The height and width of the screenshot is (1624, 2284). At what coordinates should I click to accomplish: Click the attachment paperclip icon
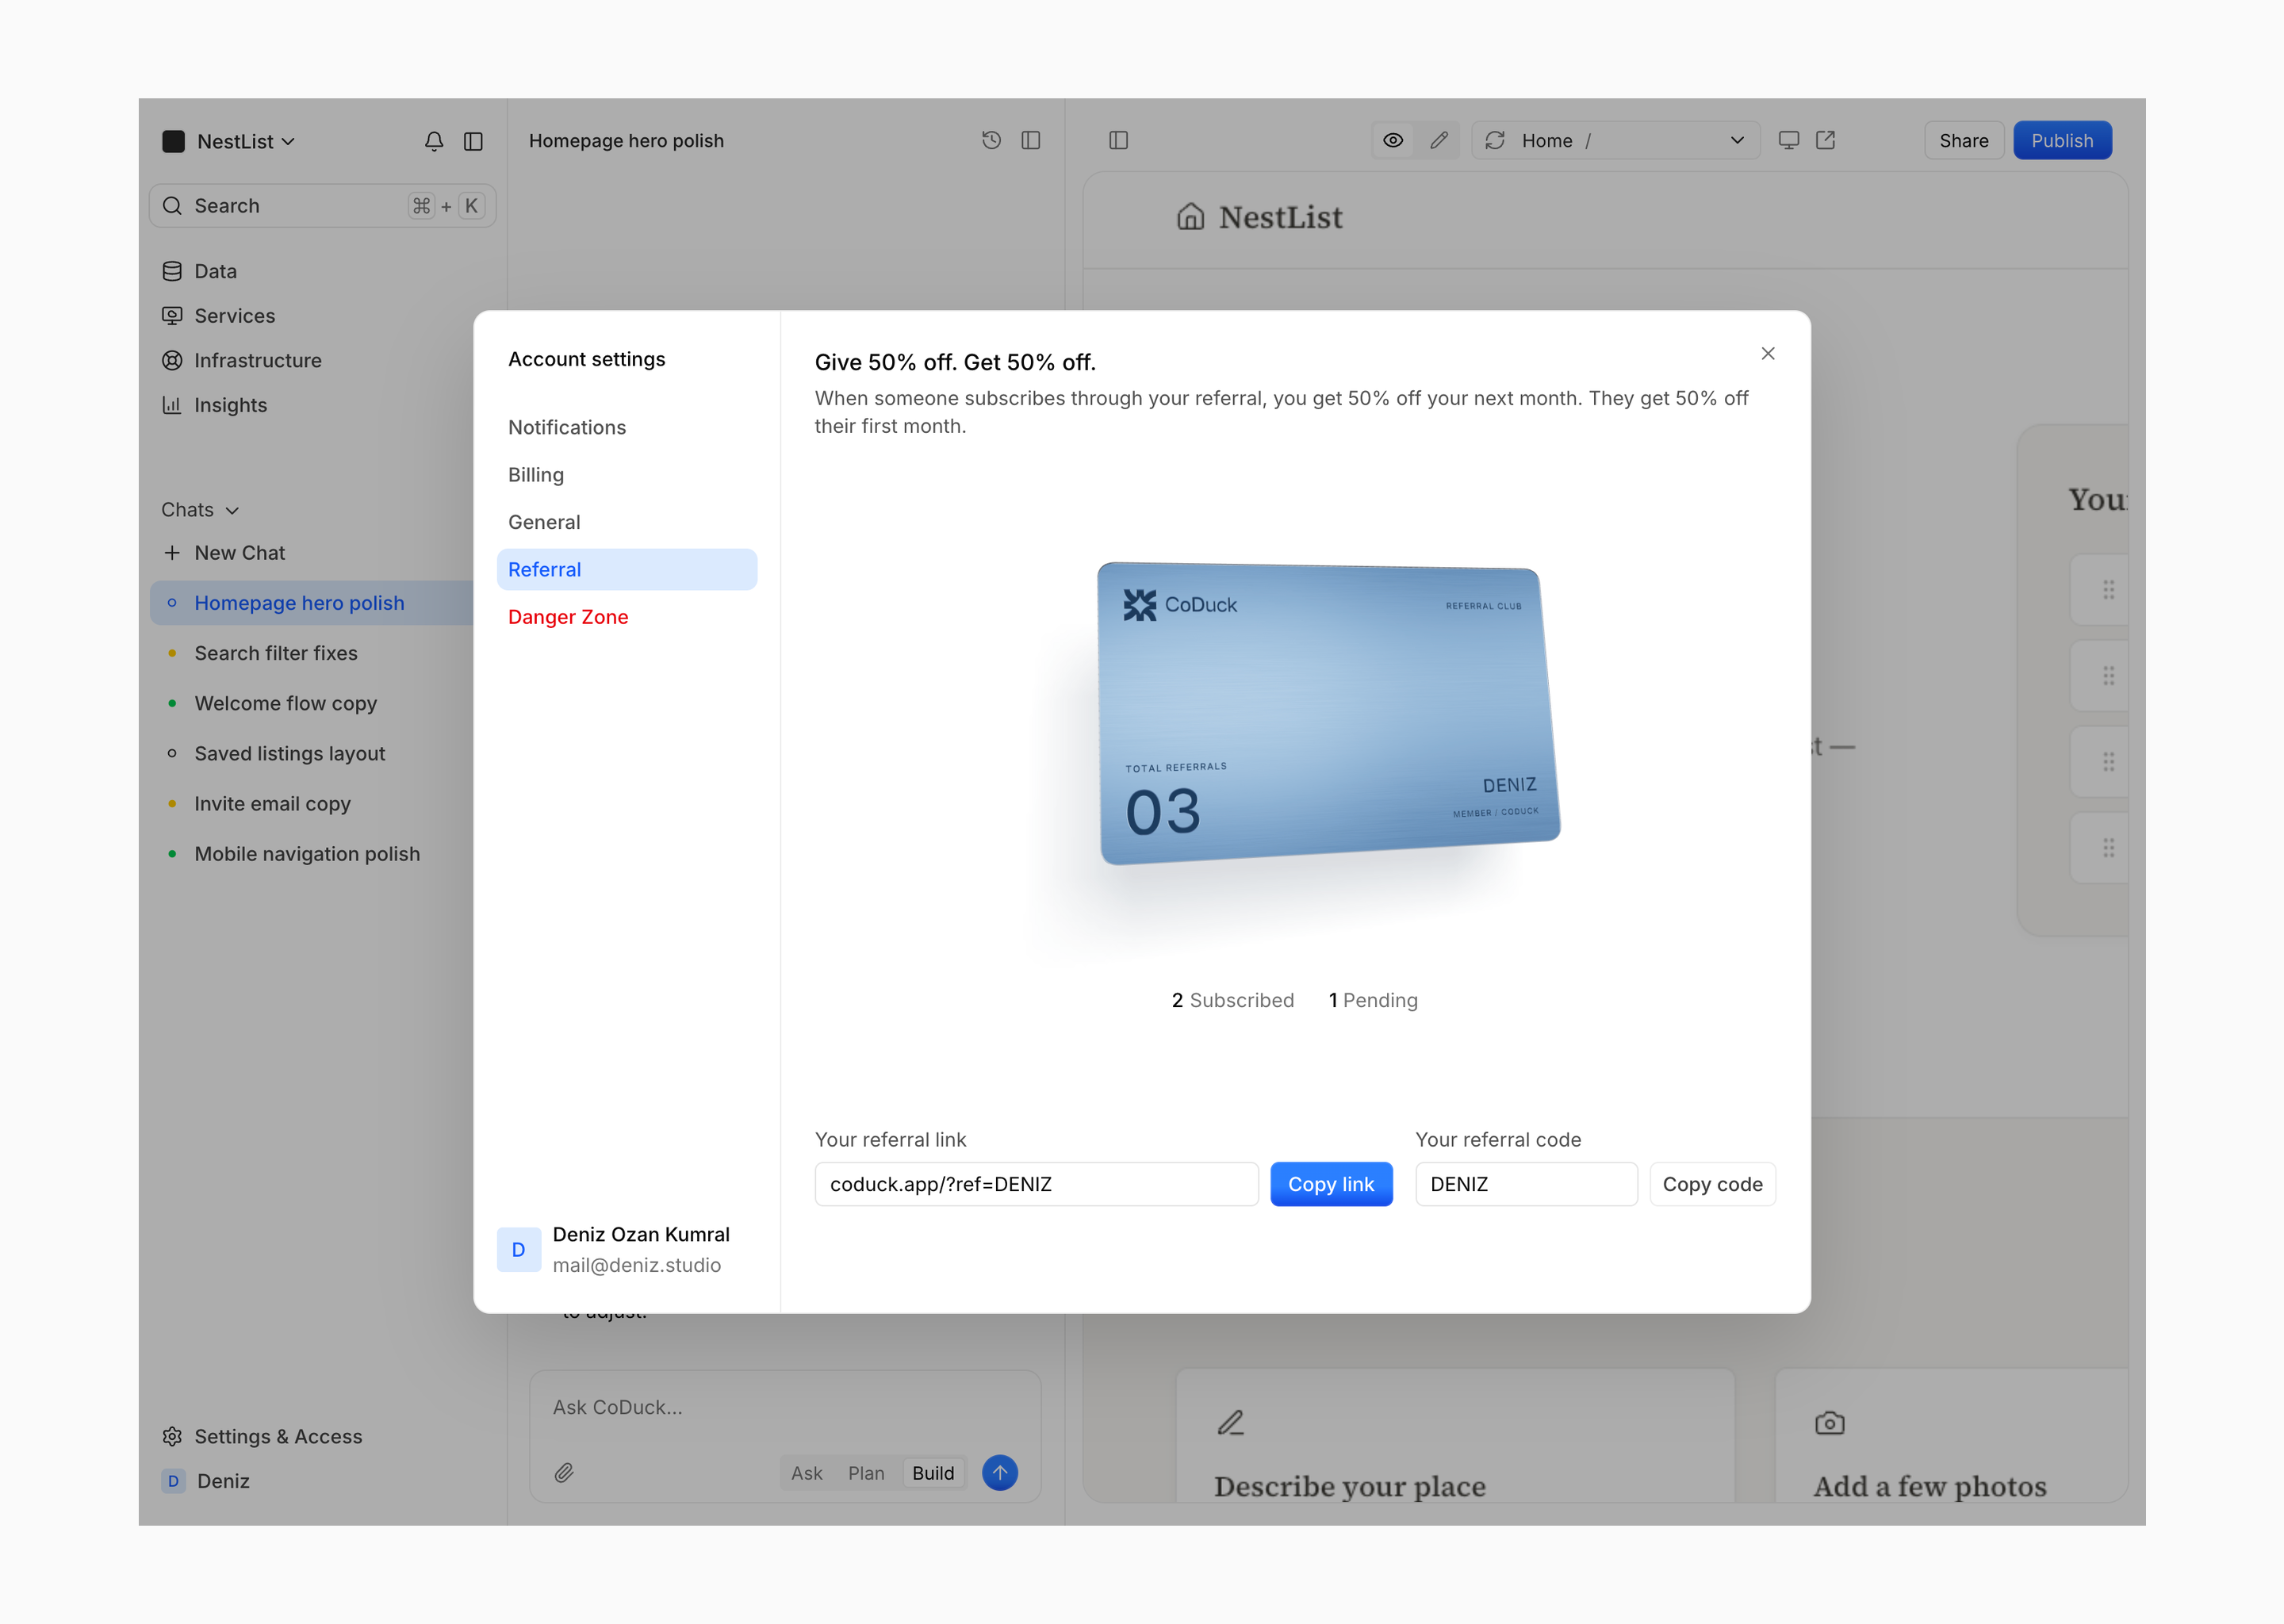pos(564,1472)
